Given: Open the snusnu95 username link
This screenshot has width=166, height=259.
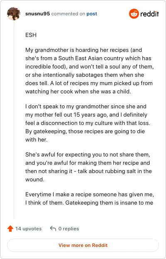Looking at the screenshot, I should point(37,14).
